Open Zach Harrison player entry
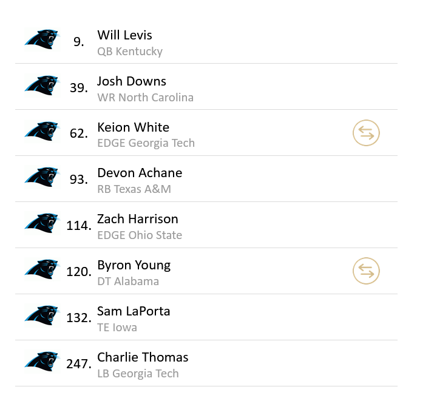The height and width of the screenshot is (418, 434). click(x=138, y=219)
